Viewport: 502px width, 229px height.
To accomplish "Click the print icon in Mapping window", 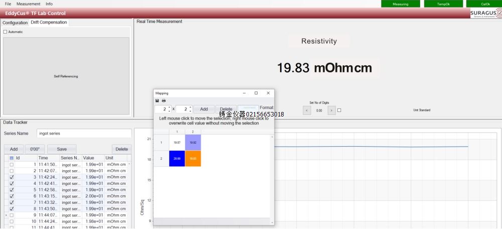I will pos(163,100).
